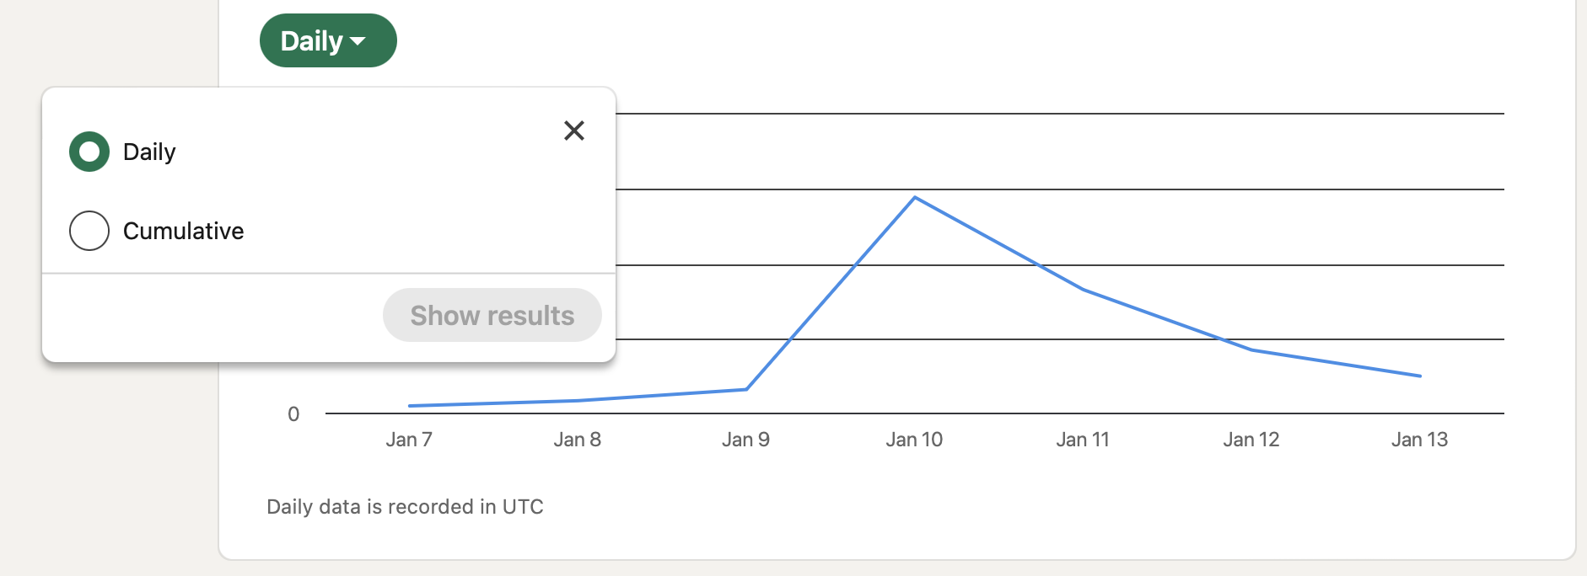Click the Jan 13 x-axis label
This screenshot has width=1587, height=576.
[x=1420, y=440]
